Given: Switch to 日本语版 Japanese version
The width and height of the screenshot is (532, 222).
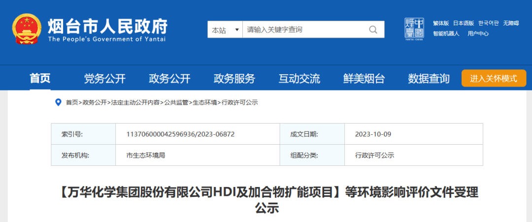Looking at the screenshot, I should click(x=464, y=23).
